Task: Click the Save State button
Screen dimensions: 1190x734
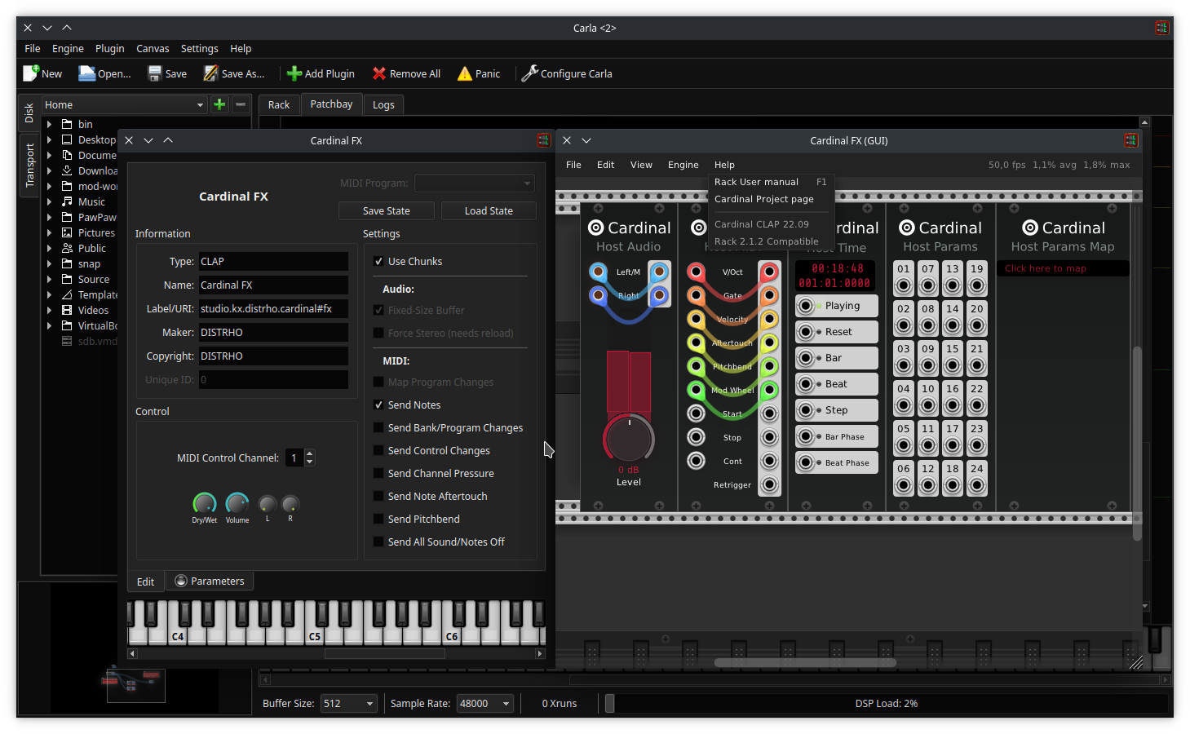Action: (387, 210)
